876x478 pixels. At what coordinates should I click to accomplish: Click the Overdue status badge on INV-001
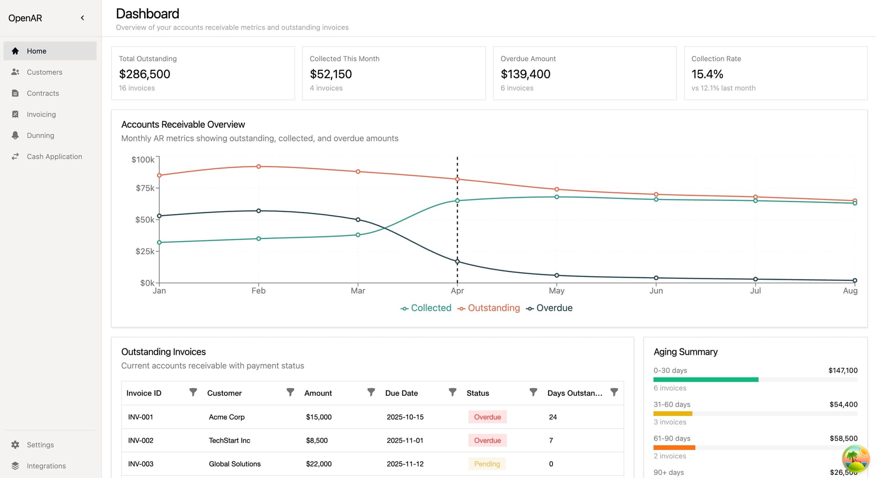tap(487, 417)
